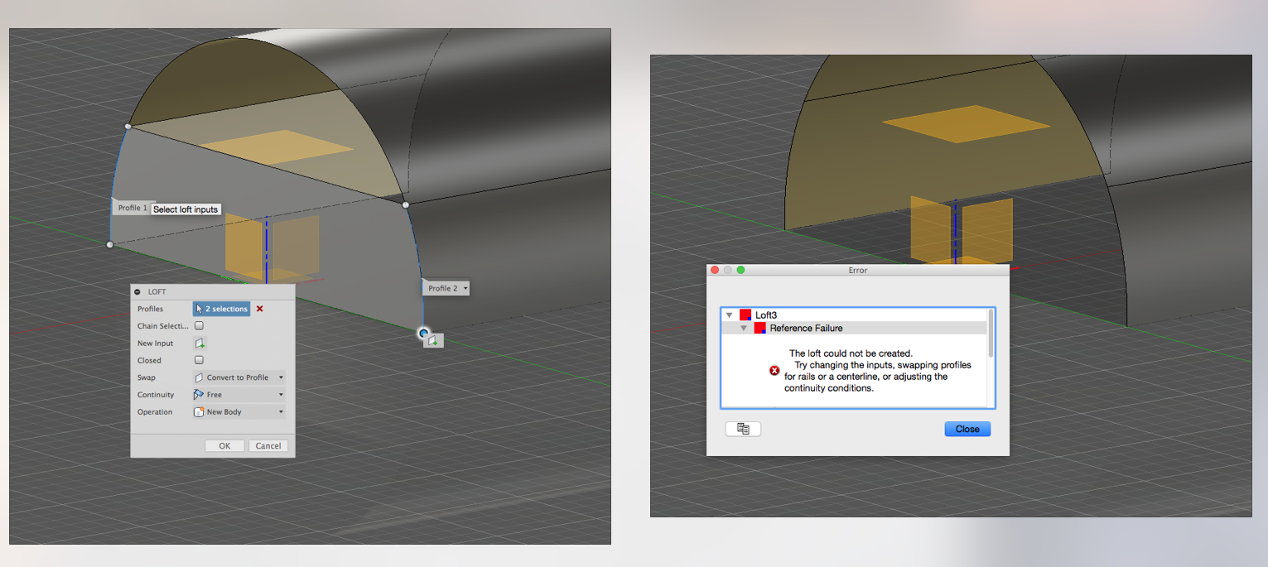Open the Swap Convert to Profile dropdown
Viewport: 1268px width, 567px height.
click(x=239, y=377)
